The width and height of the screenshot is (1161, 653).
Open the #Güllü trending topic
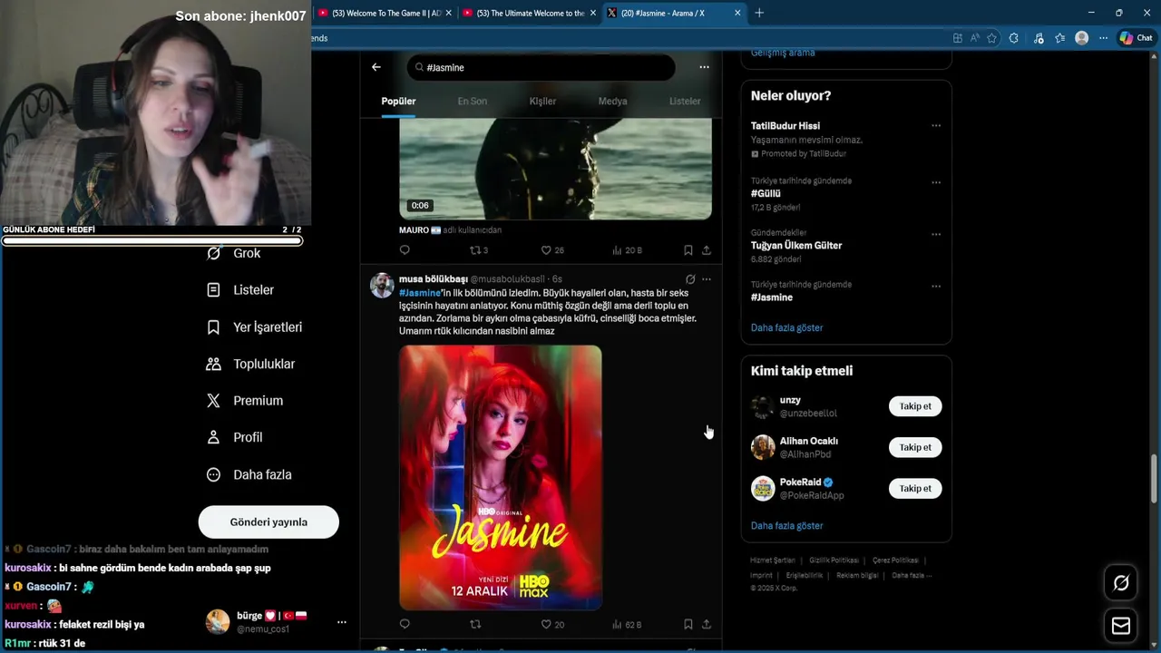pyautogui.click(x=766, y=193)
